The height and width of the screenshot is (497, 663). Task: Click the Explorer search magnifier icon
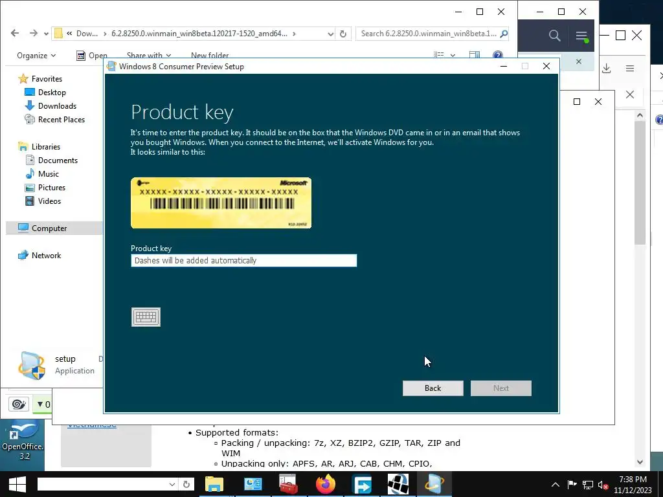click(504, 34)
